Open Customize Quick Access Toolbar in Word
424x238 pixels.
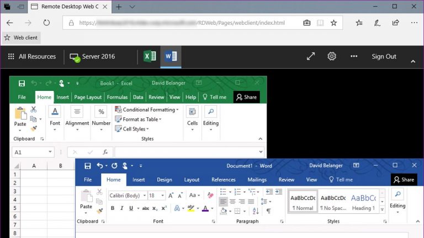[x=141, y=166]
